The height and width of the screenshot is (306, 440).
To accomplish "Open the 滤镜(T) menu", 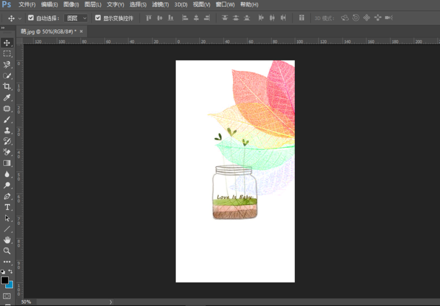I will click(x=161, y=5).
